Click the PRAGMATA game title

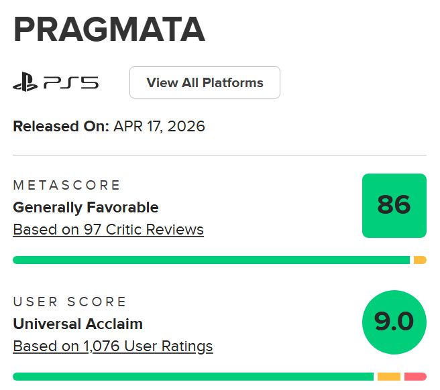109,29
